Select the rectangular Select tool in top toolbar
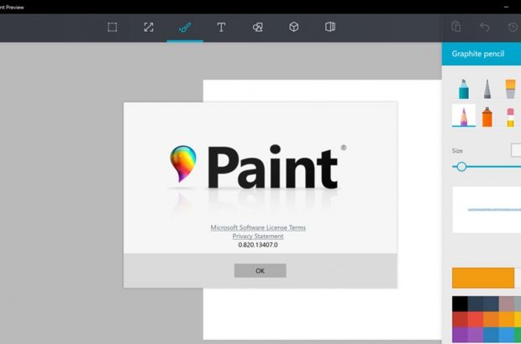Screen dimensions: 521x344 pyautogui.click(x=113, y=27)
